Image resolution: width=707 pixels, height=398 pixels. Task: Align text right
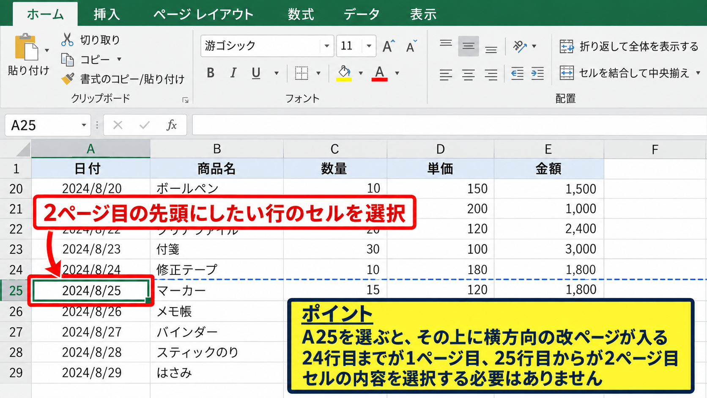click(491, 74)
